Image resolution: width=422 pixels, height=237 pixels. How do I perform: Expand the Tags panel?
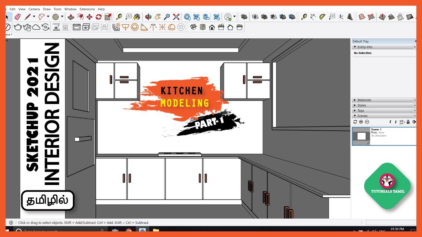[355, 111]
